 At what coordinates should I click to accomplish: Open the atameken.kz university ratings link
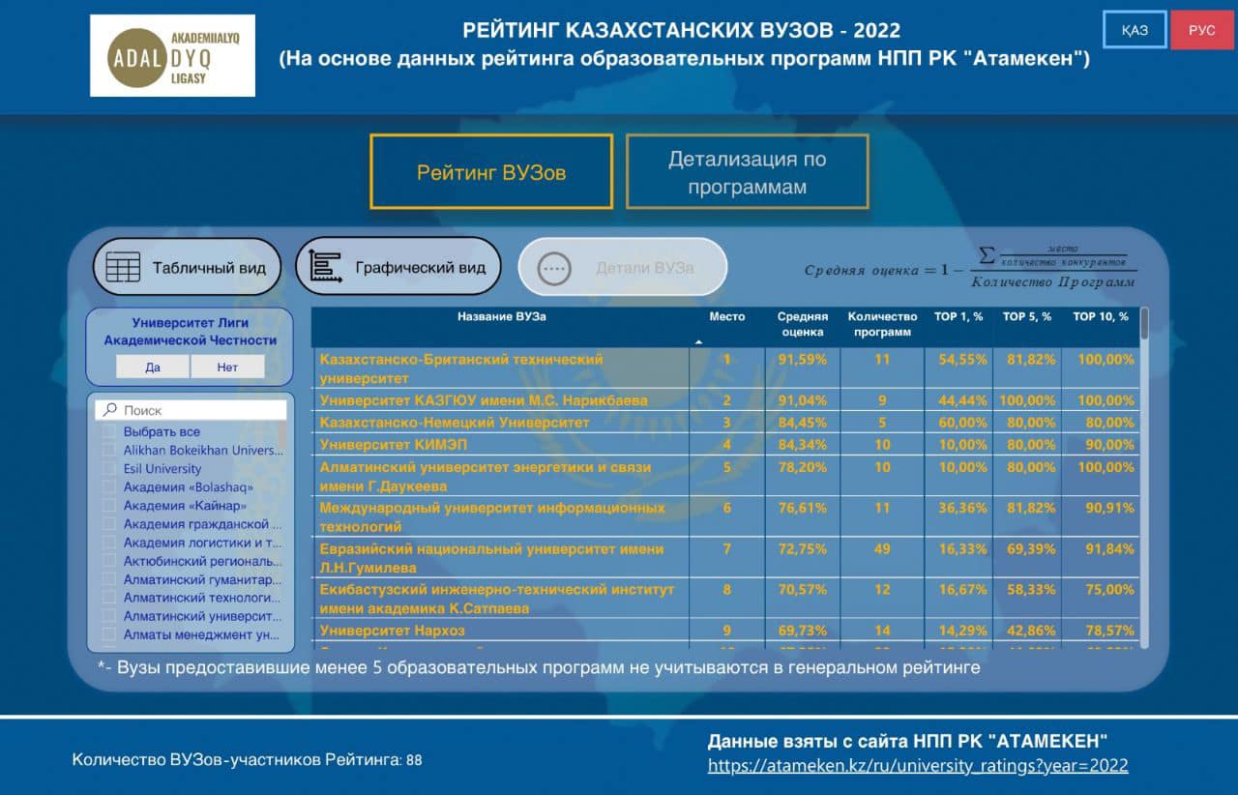918,766
